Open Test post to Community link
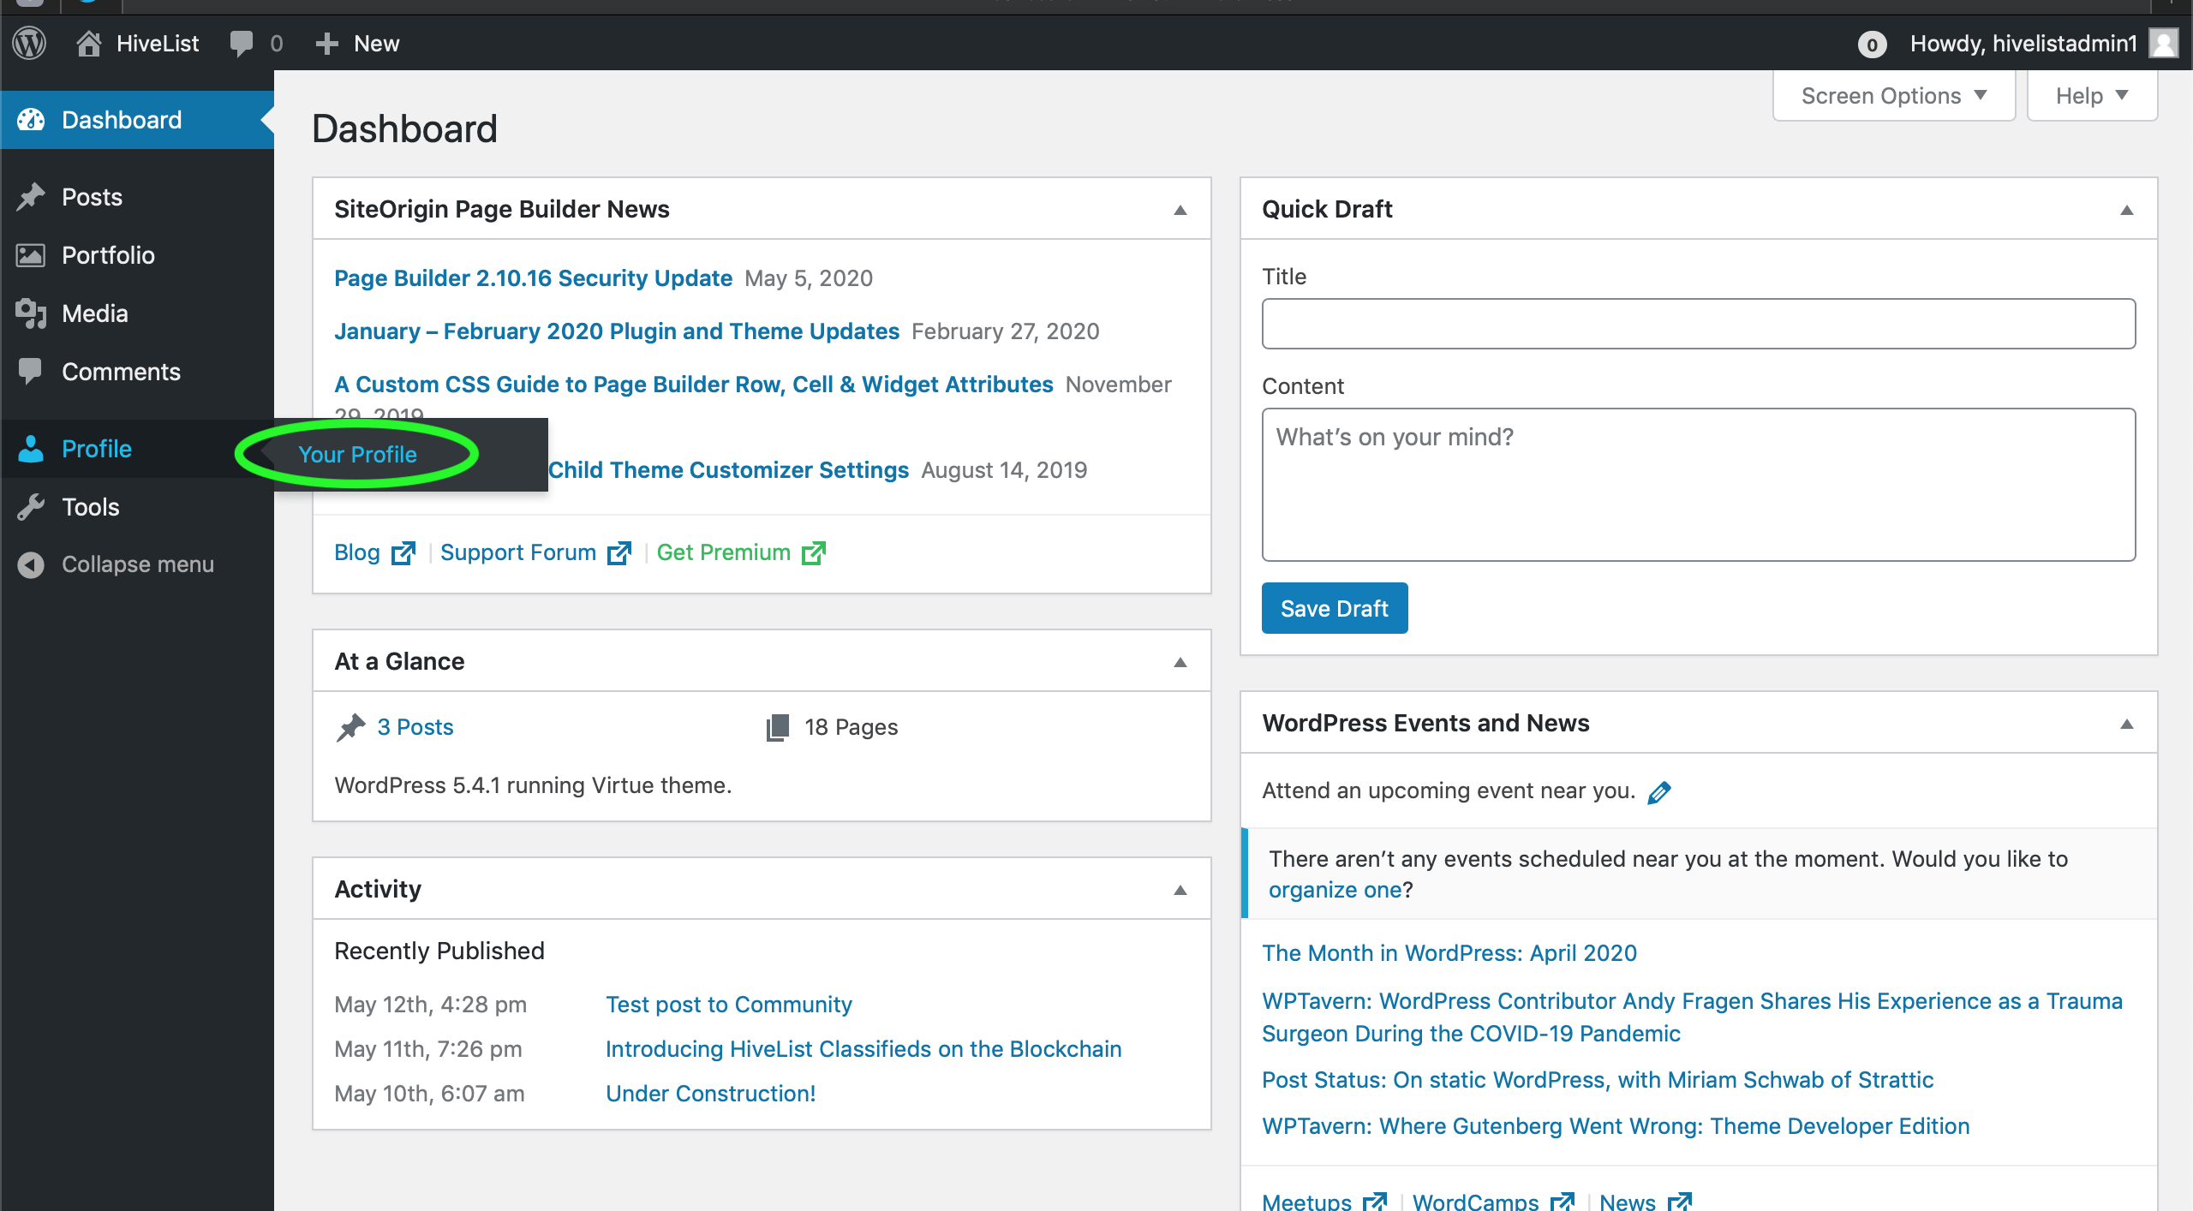 coord(729,1005)
